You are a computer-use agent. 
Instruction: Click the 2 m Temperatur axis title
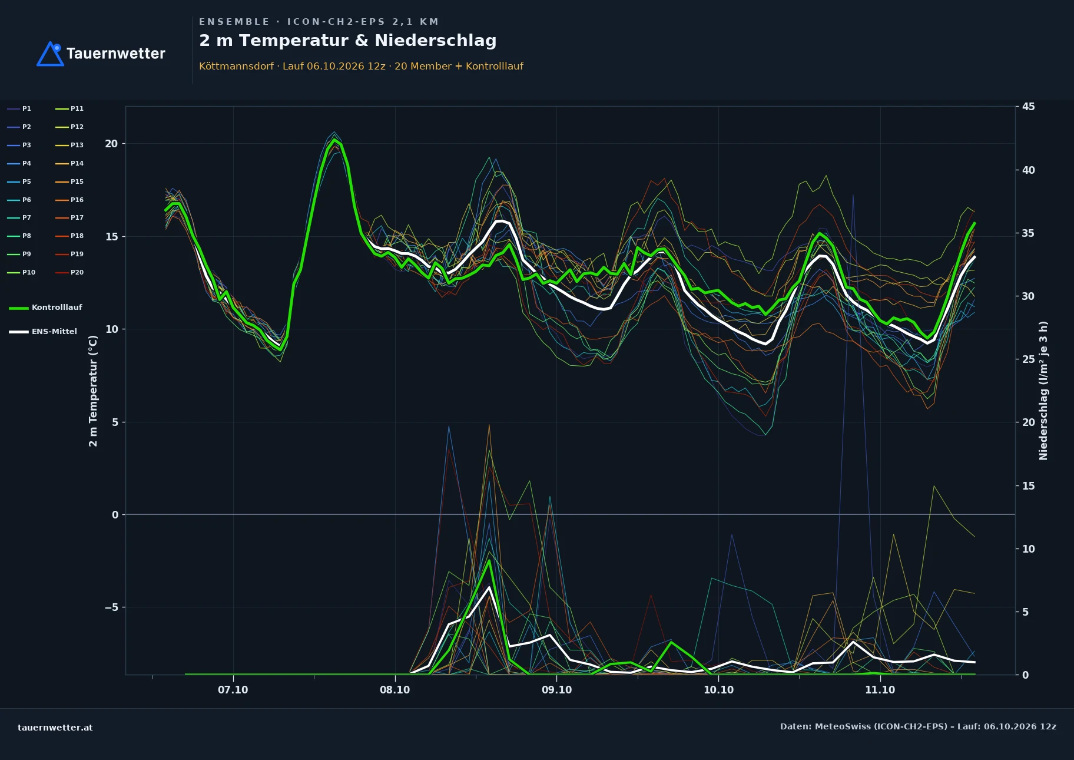coord(93,391)
